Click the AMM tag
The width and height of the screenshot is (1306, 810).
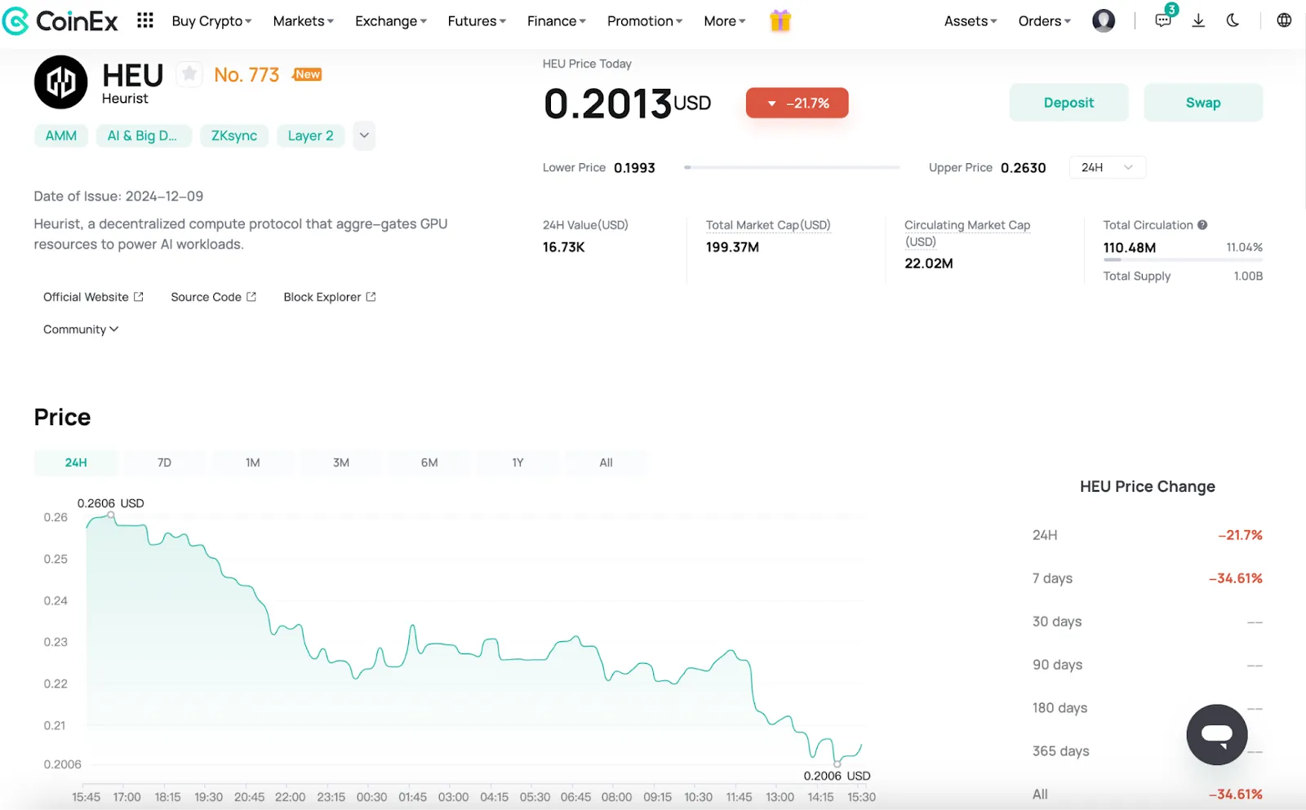61,135
